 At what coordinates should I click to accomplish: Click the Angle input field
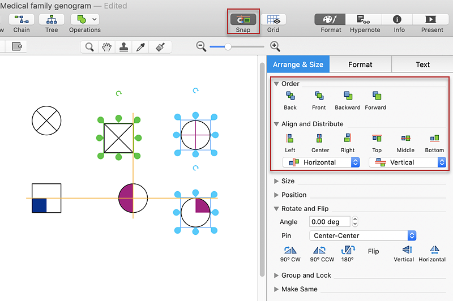pyautogui.click(x=330, y=222)
